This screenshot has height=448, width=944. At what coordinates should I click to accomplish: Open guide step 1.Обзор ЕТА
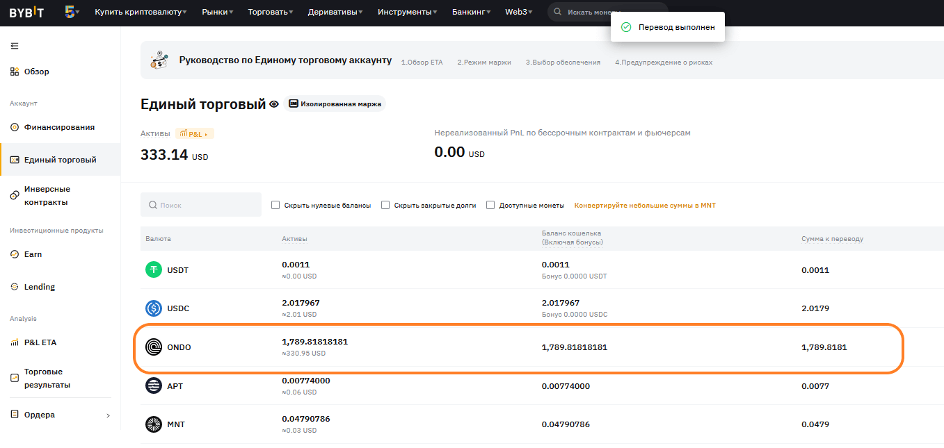point(422,63)
